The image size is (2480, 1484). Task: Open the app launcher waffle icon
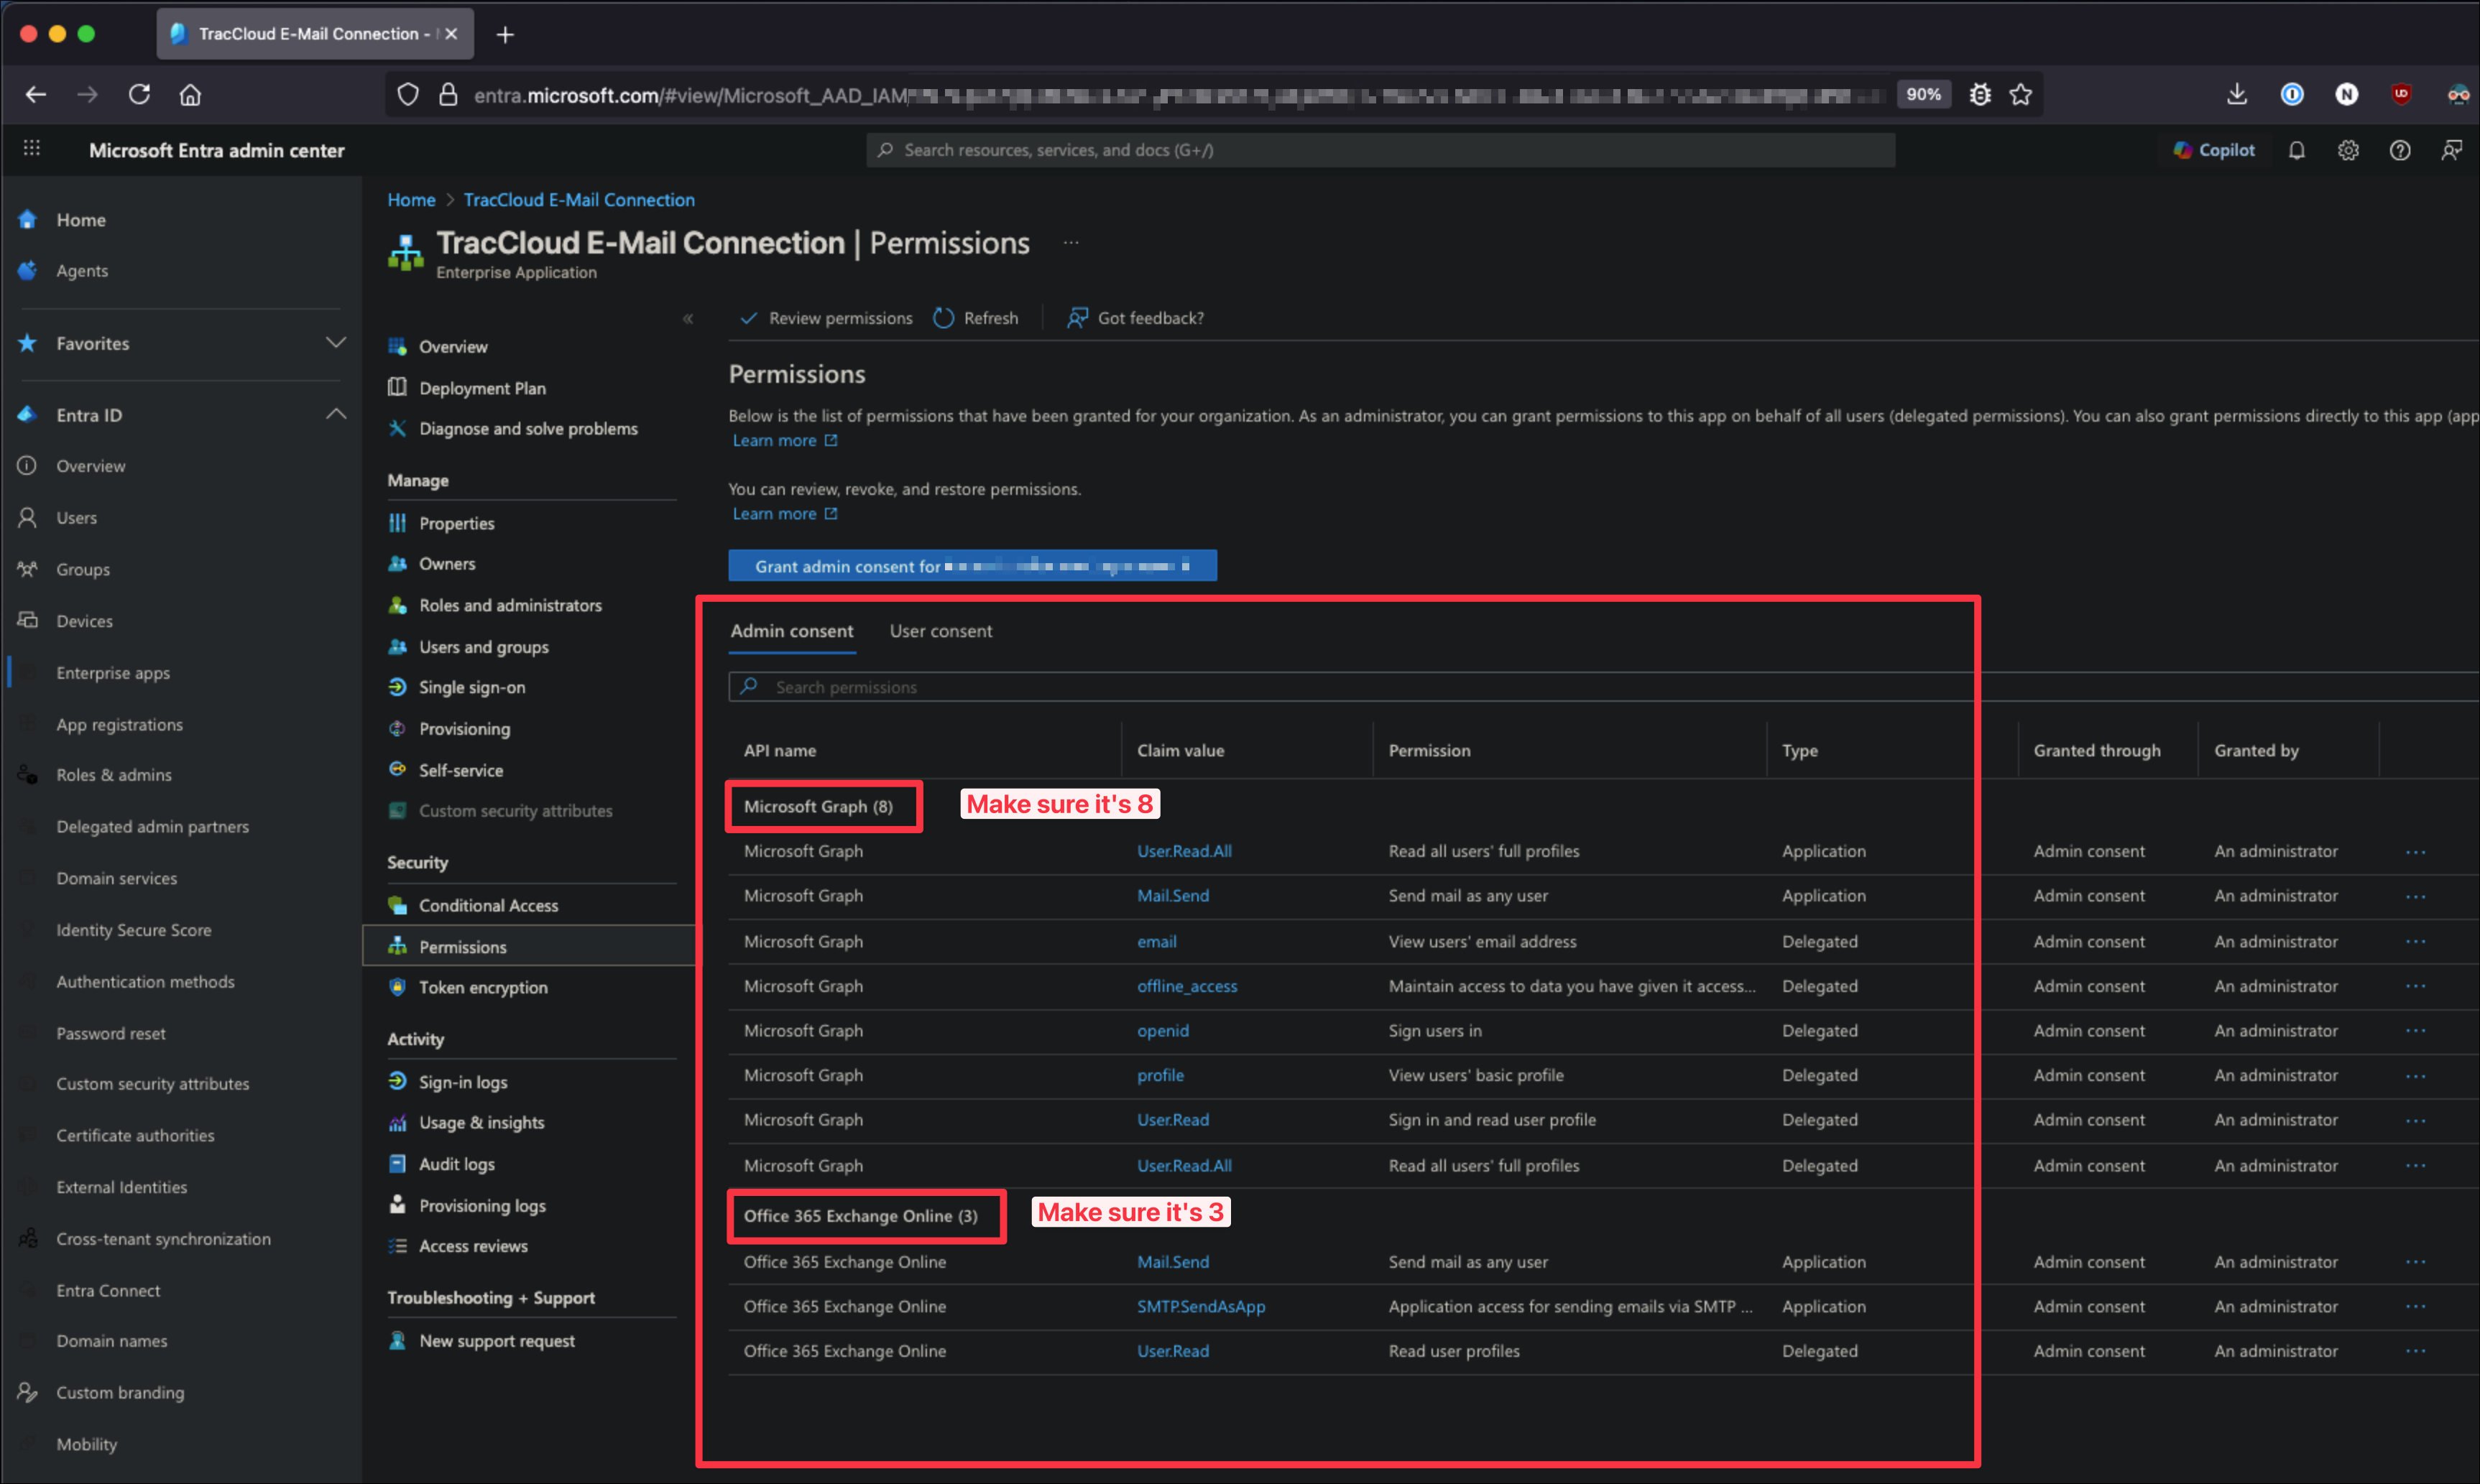pos(32,149)
